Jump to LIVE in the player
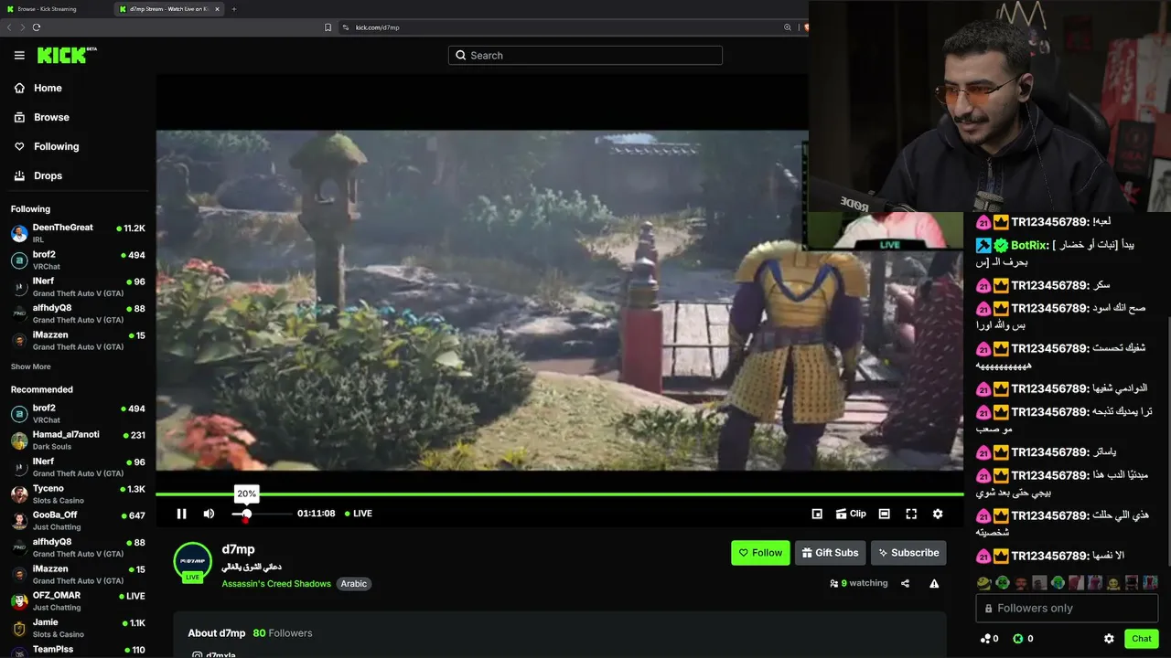 point(359,514)
